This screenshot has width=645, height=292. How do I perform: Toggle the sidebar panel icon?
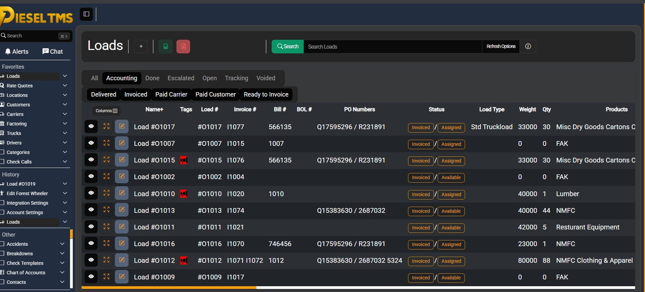[86, 14]
